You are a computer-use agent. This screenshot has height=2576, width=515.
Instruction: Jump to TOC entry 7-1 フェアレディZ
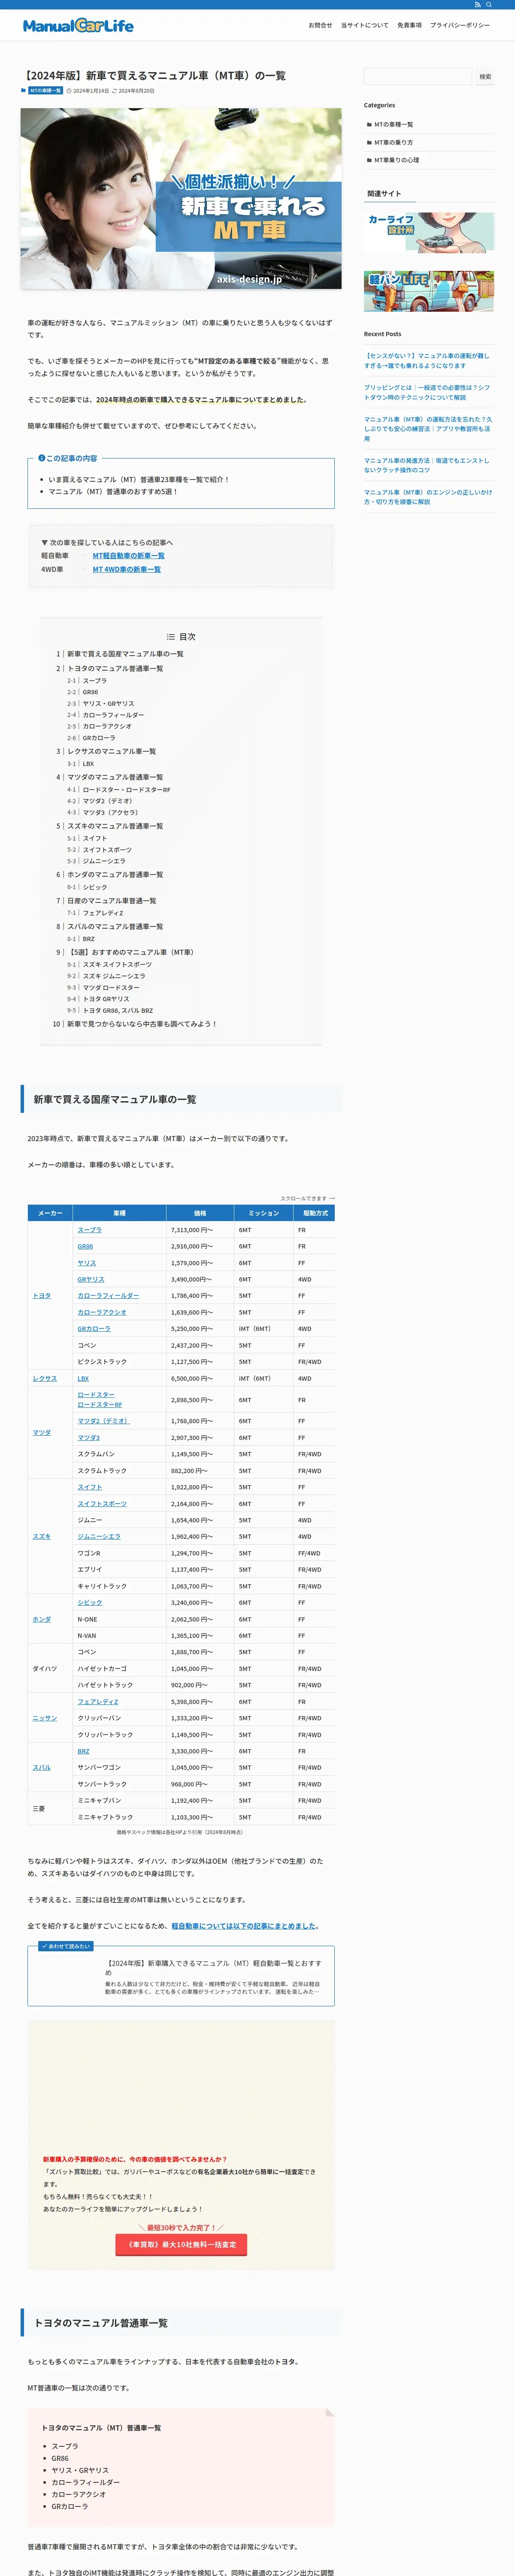[103, 913]
